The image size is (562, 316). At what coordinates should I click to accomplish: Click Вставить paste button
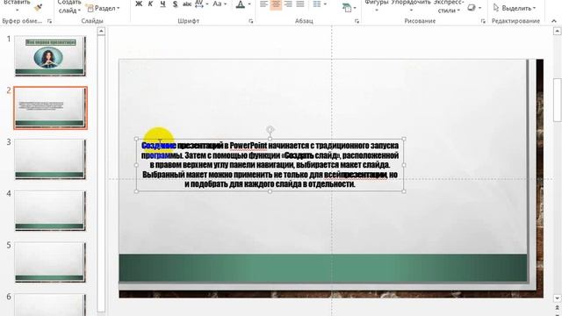click(18, 5)
